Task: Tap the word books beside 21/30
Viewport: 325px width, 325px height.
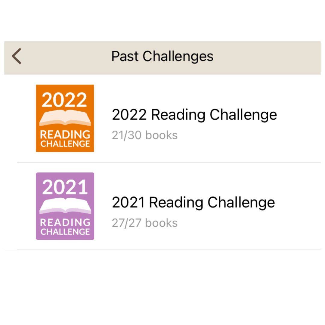Action: point(161,135)
